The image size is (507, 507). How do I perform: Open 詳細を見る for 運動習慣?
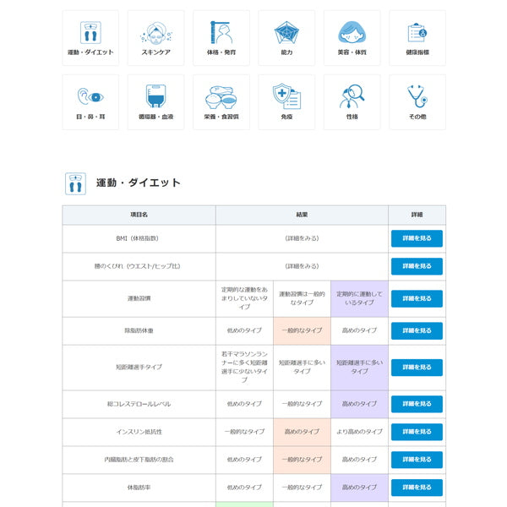(417, 298)
